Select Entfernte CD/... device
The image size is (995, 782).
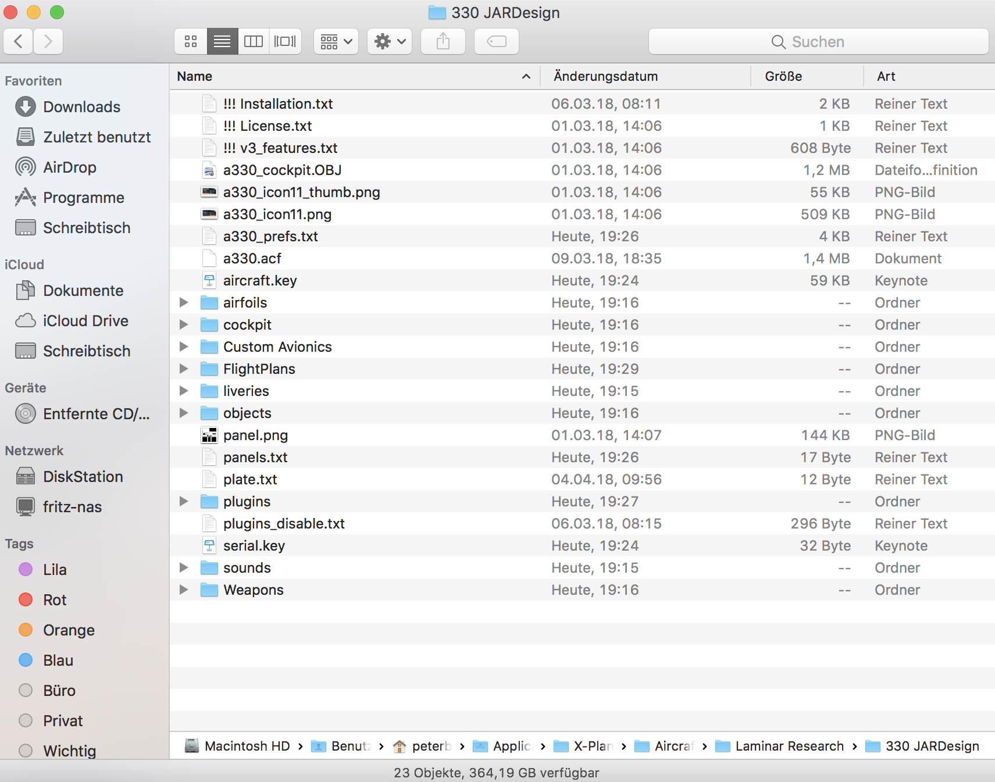pyautogui.click(x=83, y=414)
